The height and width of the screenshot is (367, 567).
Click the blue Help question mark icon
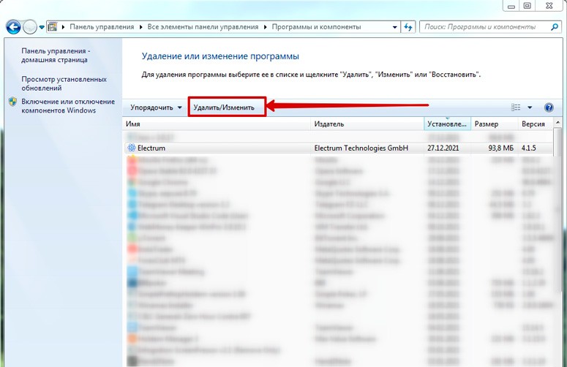[549, 107]
